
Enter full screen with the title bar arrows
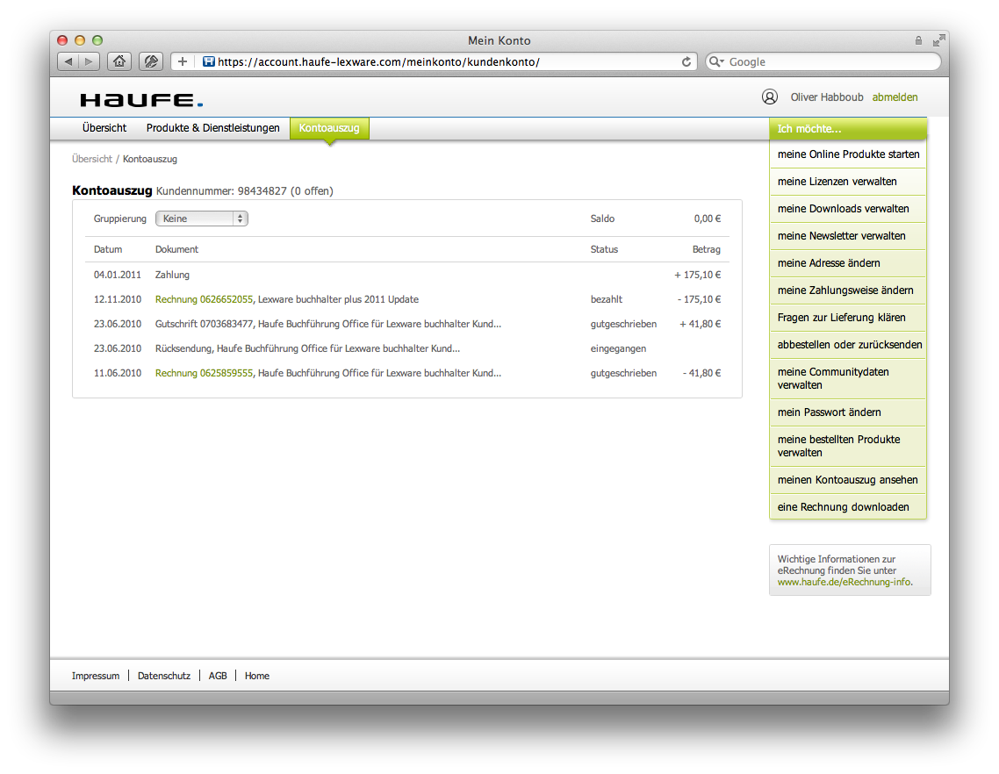click(x=938, y=40)
